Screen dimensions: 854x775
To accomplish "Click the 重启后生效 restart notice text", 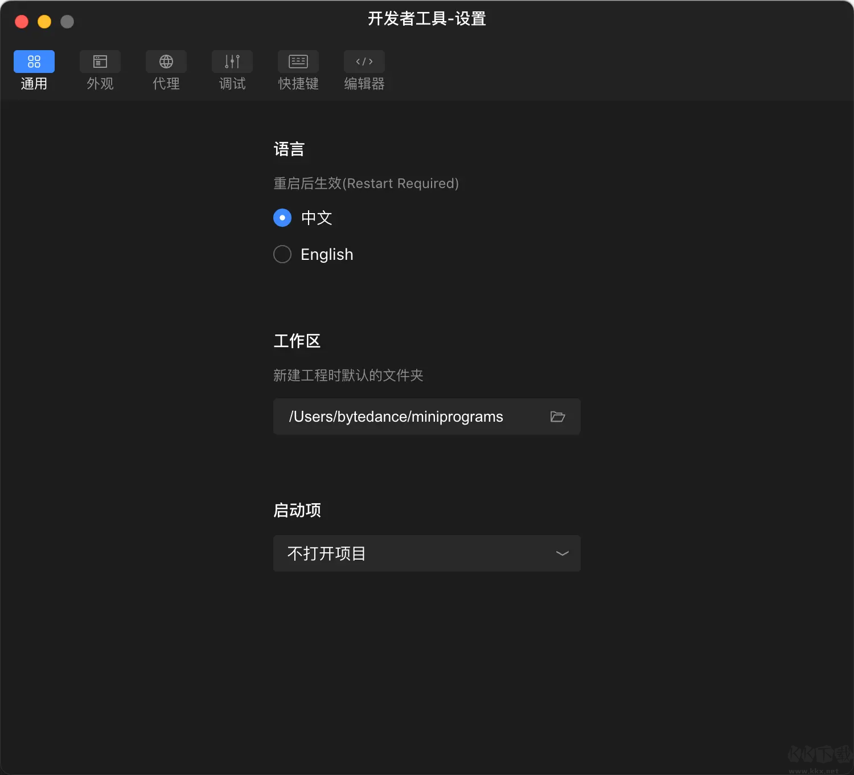I will click(366, 183).
